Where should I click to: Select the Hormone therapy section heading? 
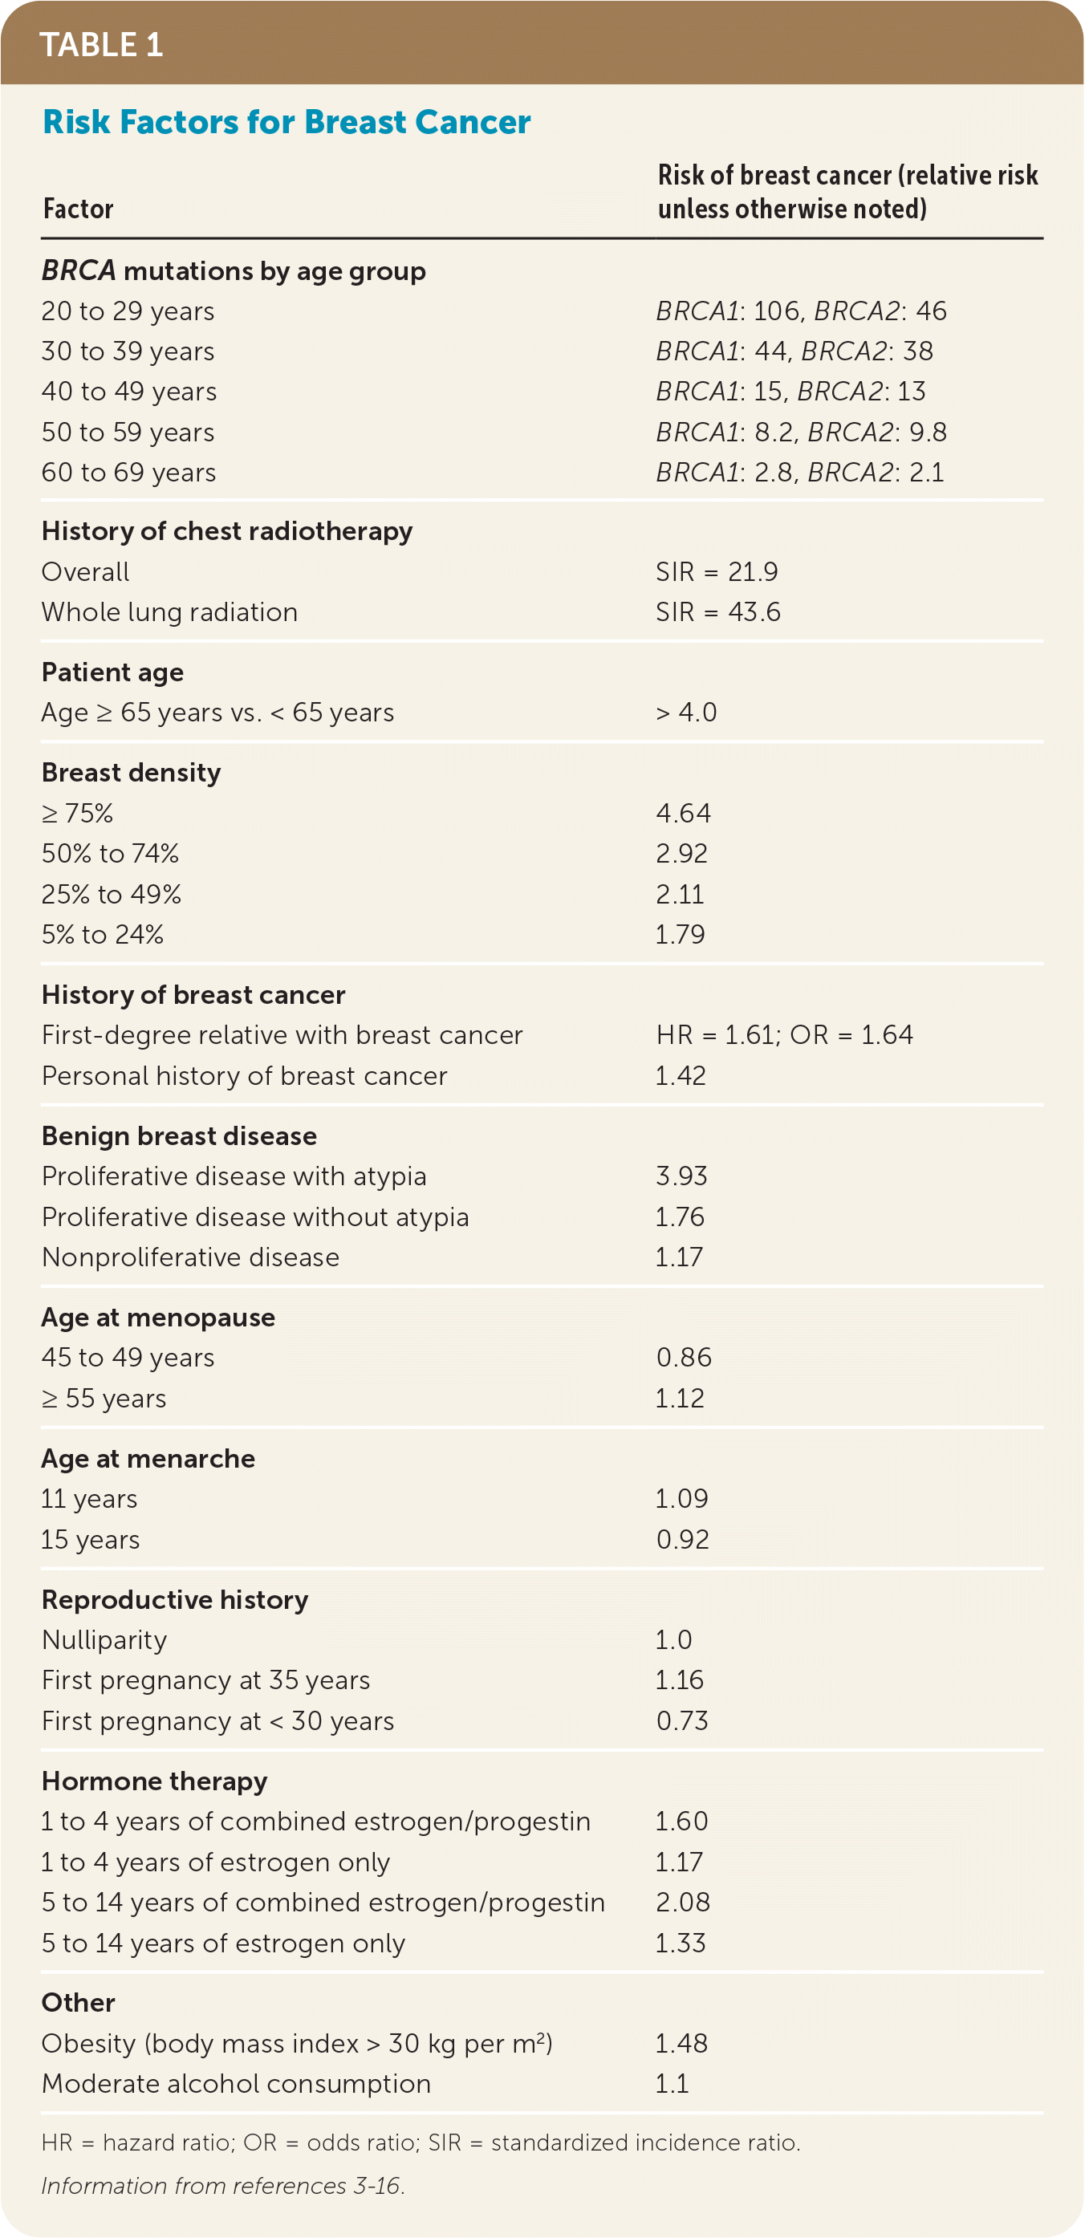tap(155, 1781)
